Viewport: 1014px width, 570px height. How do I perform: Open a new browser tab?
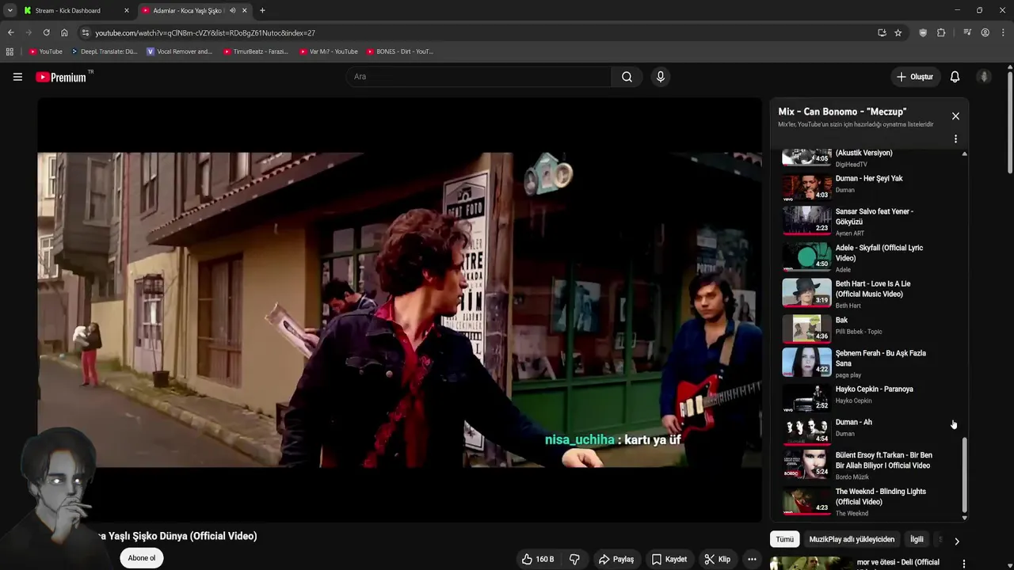pos(262,10)
